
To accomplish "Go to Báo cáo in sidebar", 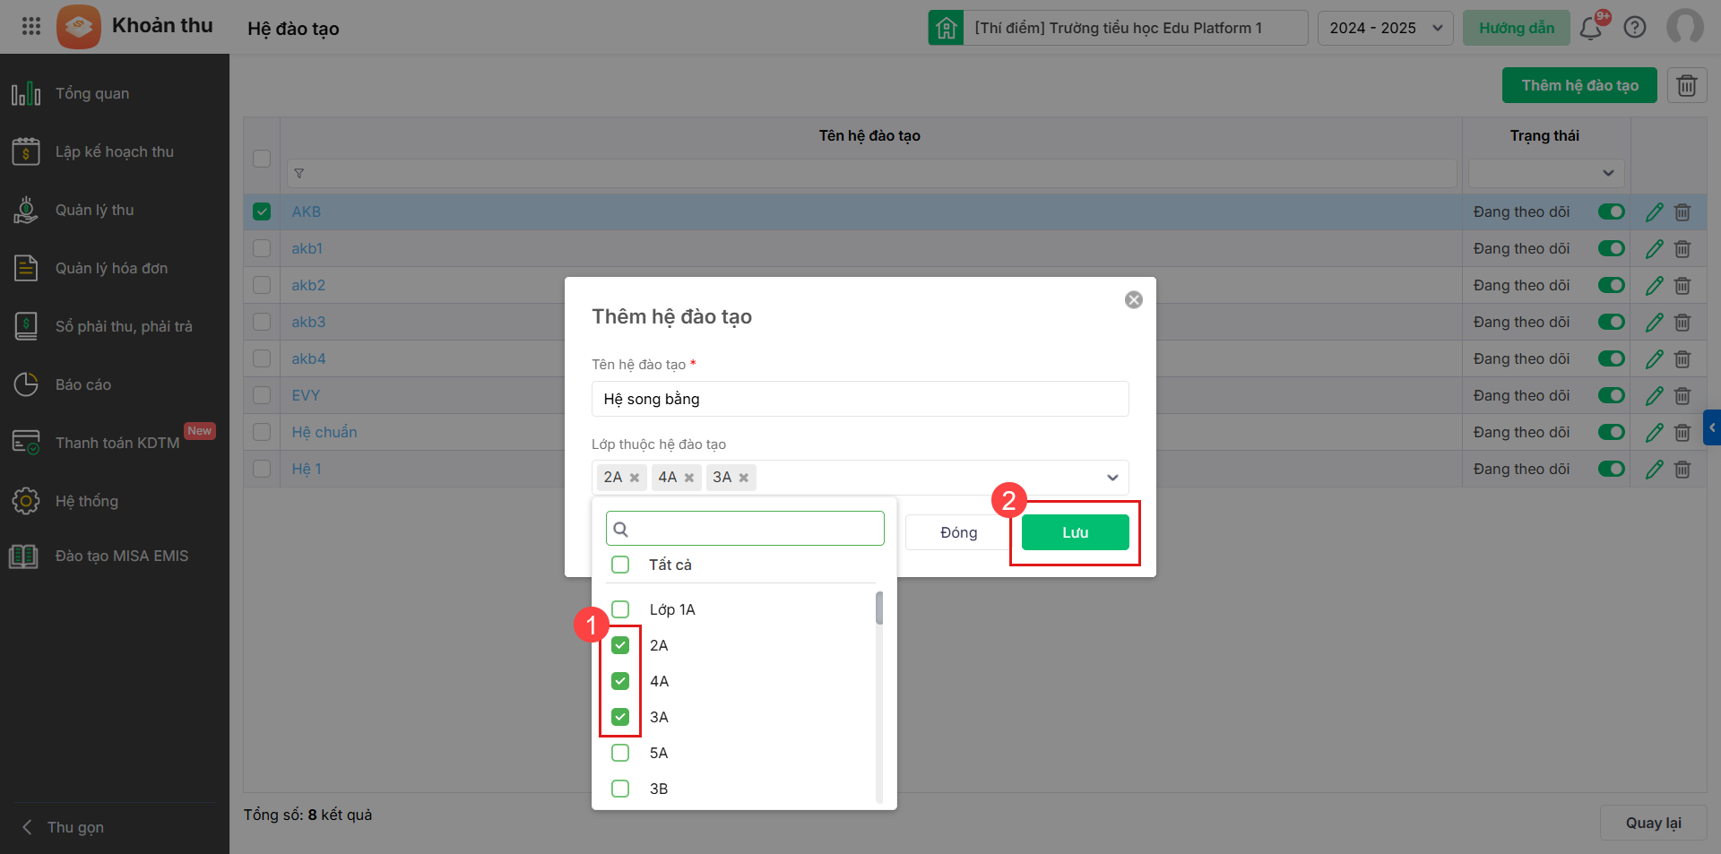I will pos(83,384).
